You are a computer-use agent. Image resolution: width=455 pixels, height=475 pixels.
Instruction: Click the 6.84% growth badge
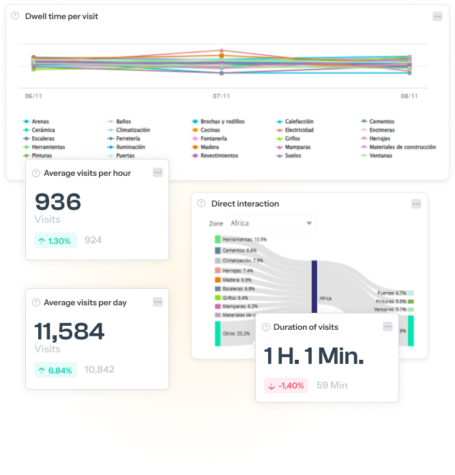55,370
